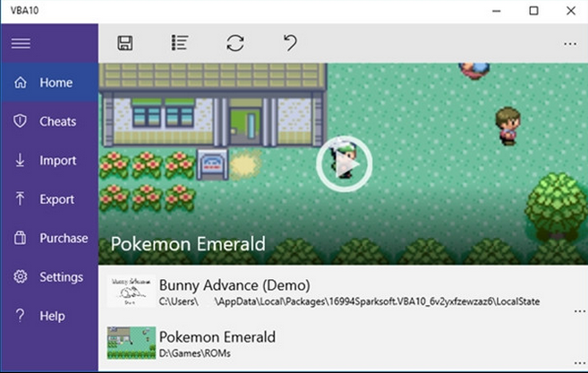This screenshot has height=373, width=588.
Task: Toggle the hamburger navigation menu
Action: 21,43
